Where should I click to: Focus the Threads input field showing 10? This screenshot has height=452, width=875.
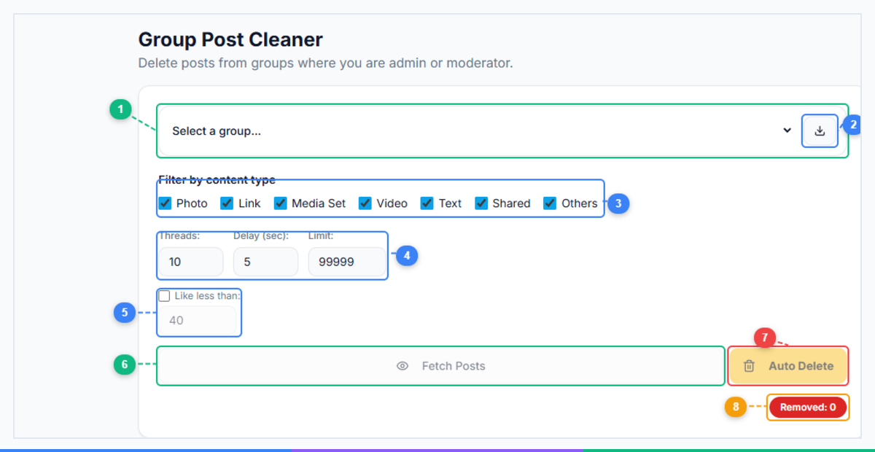pyautogui.click(x=190, y=262)
